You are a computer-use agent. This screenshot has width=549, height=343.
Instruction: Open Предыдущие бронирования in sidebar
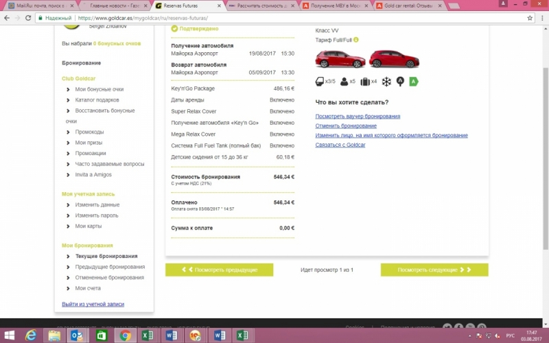coord(110,267)
